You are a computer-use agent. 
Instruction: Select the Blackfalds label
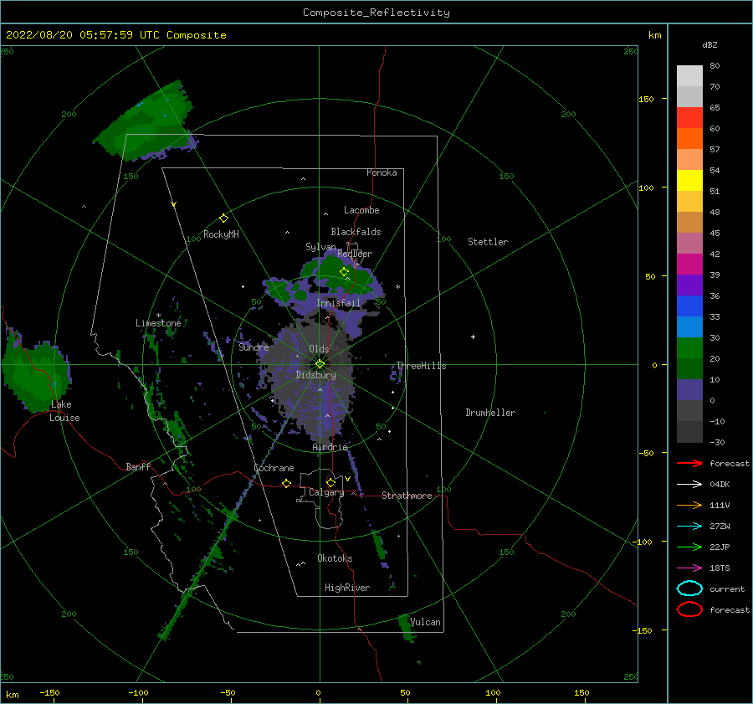(356, 232)
